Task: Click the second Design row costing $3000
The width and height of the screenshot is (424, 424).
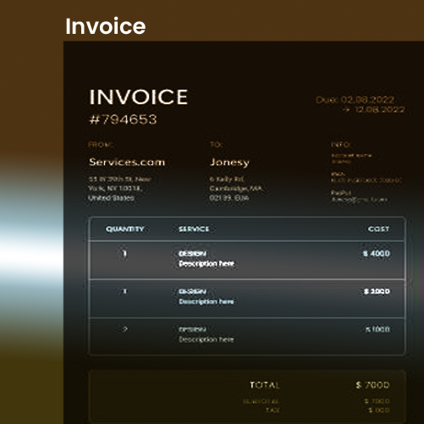Action: point(247,299)
